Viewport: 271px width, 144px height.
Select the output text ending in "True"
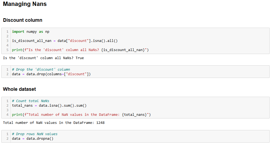click(x=43, y=58)
